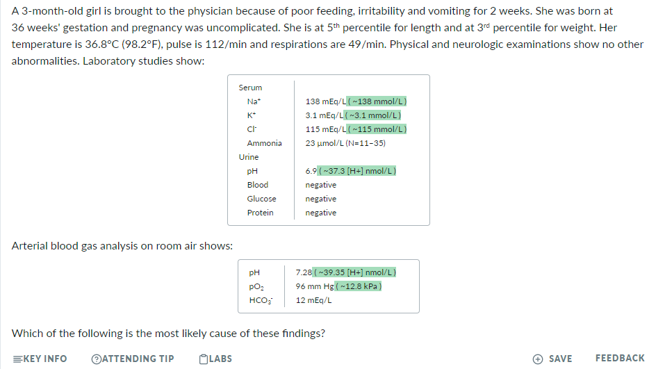The height and width of the screenshot is (369, 656).
Task: Click the HCO3 value 12 mEq/L
Action: coord(313,300)
